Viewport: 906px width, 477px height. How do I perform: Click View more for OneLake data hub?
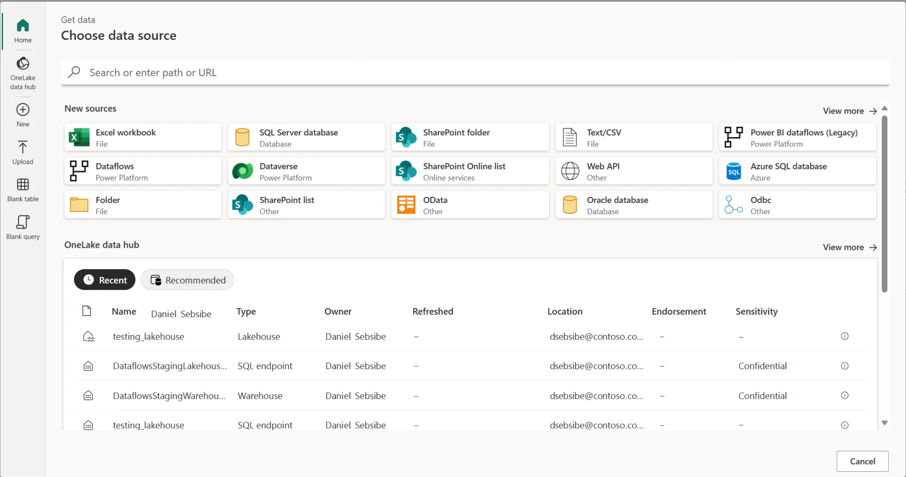[850, 247]
